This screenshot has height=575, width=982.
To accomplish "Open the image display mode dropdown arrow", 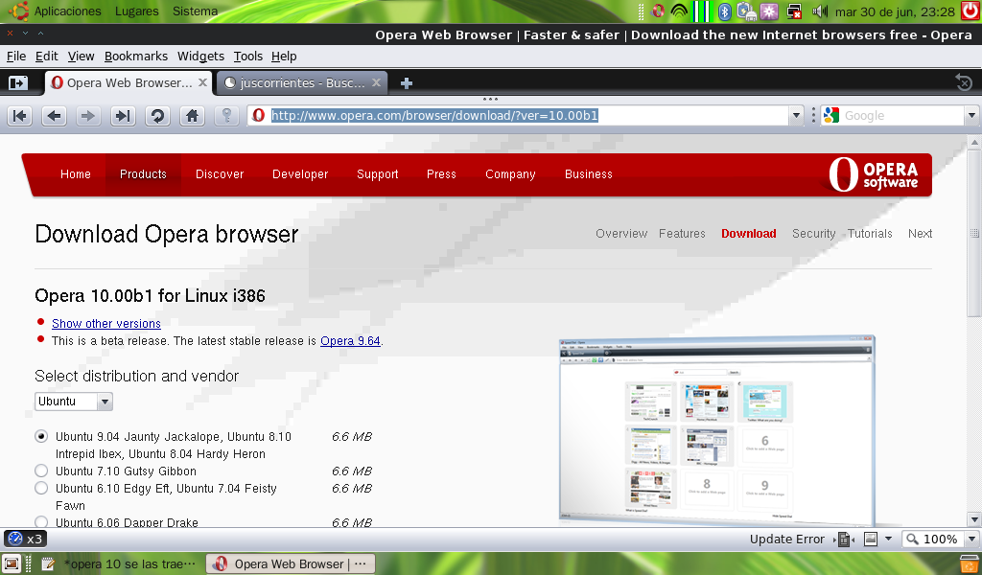I will [888, 539].
